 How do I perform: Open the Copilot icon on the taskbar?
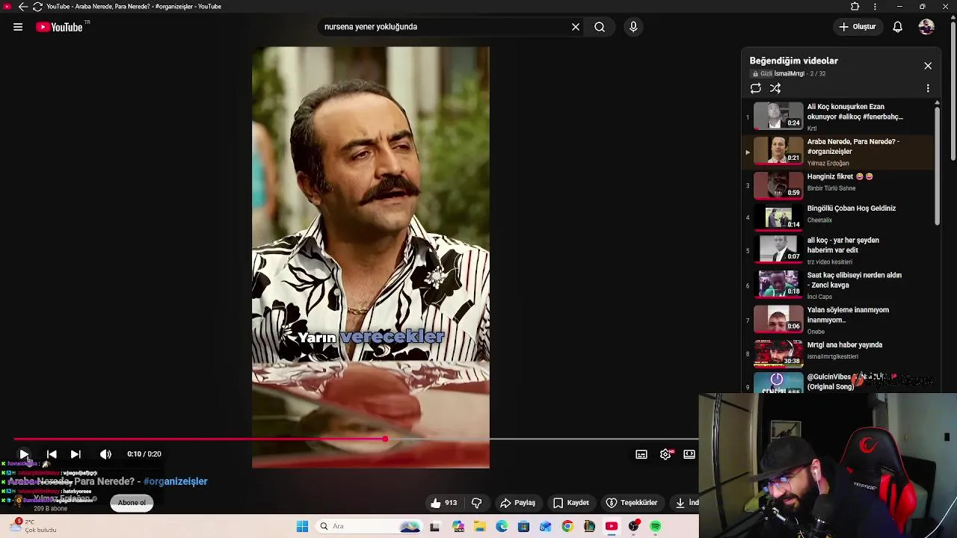pyautogui.click(x=458, y=527)
